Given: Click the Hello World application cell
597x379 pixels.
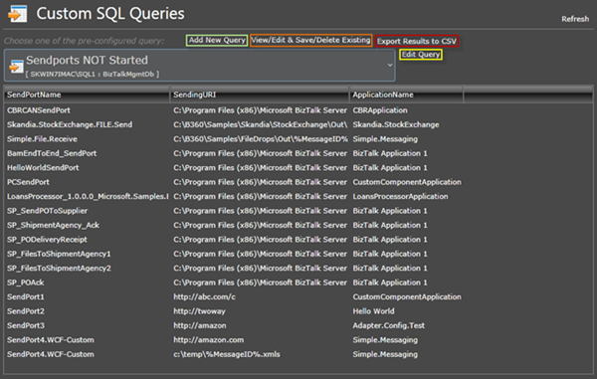Looking at the screenshot, I should pos(373,311).
